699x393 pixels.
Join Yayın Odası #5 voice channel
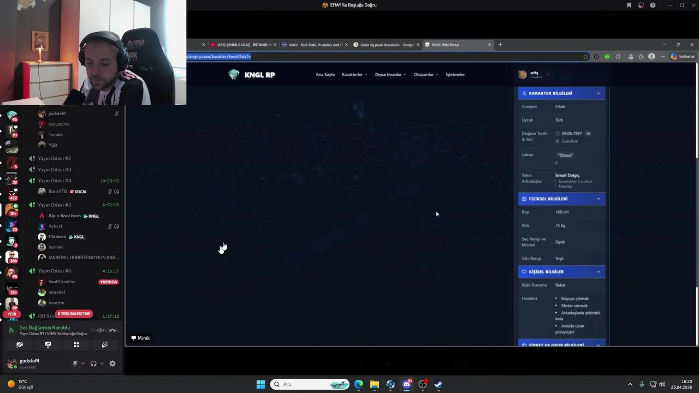(x=55, y=205)
